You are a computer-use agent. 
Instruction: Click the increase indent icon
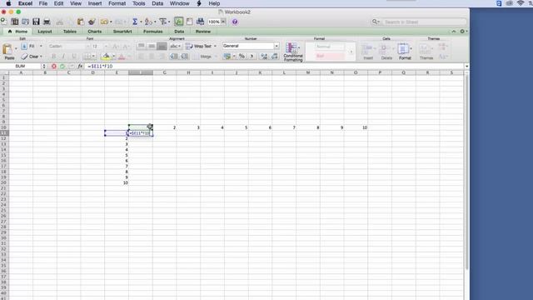click(x=185, y=57)
